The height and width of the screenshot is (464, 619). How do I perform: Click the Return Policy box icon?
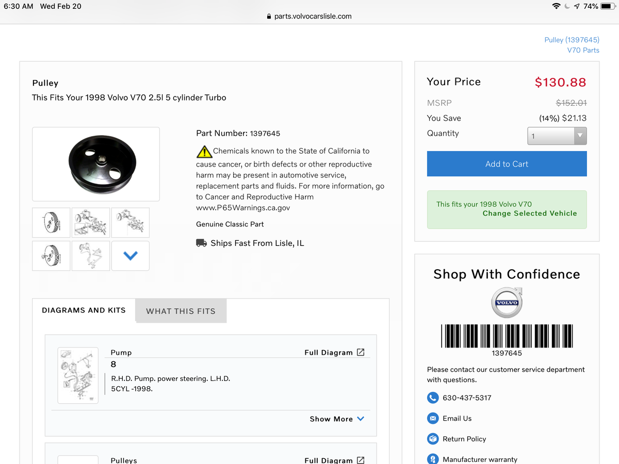[433, 439]
